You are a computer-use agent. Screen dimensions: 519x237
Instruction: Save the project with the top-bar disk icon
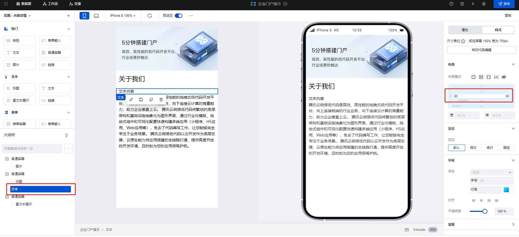click(x=462, y=4)
